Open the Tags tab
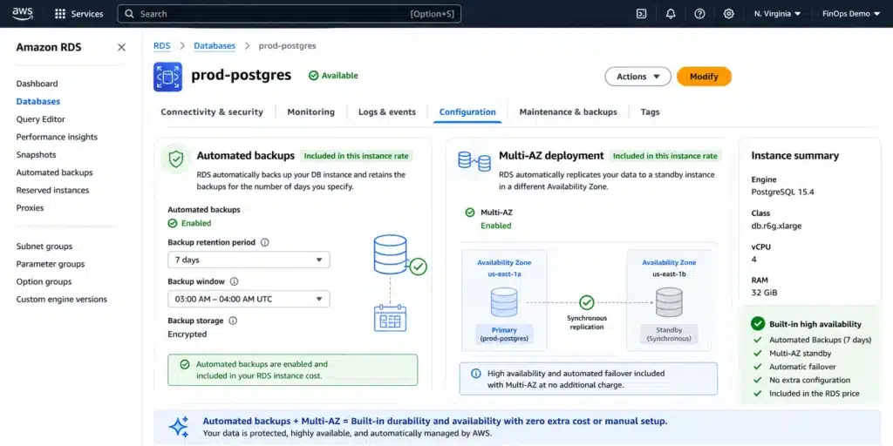This screenshot has width=893, height=446. [x=650, y=112]
